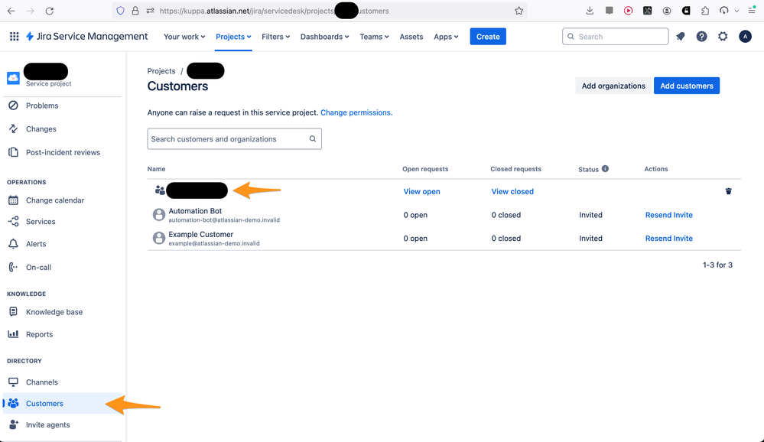Expand the Apps dropdown

(446, 36)
